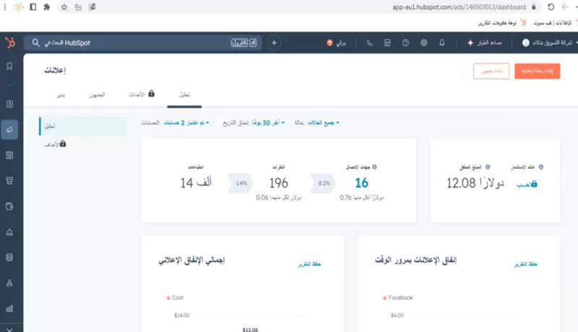Click the search magnifier icon
The image size is (578, 332).
click(x=35, y=43)
